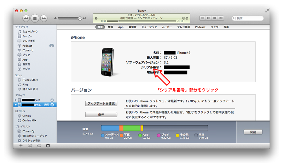Show artwork viewer button at bottom
Screen dimensions: 283x167
click(x=48, y=146)
